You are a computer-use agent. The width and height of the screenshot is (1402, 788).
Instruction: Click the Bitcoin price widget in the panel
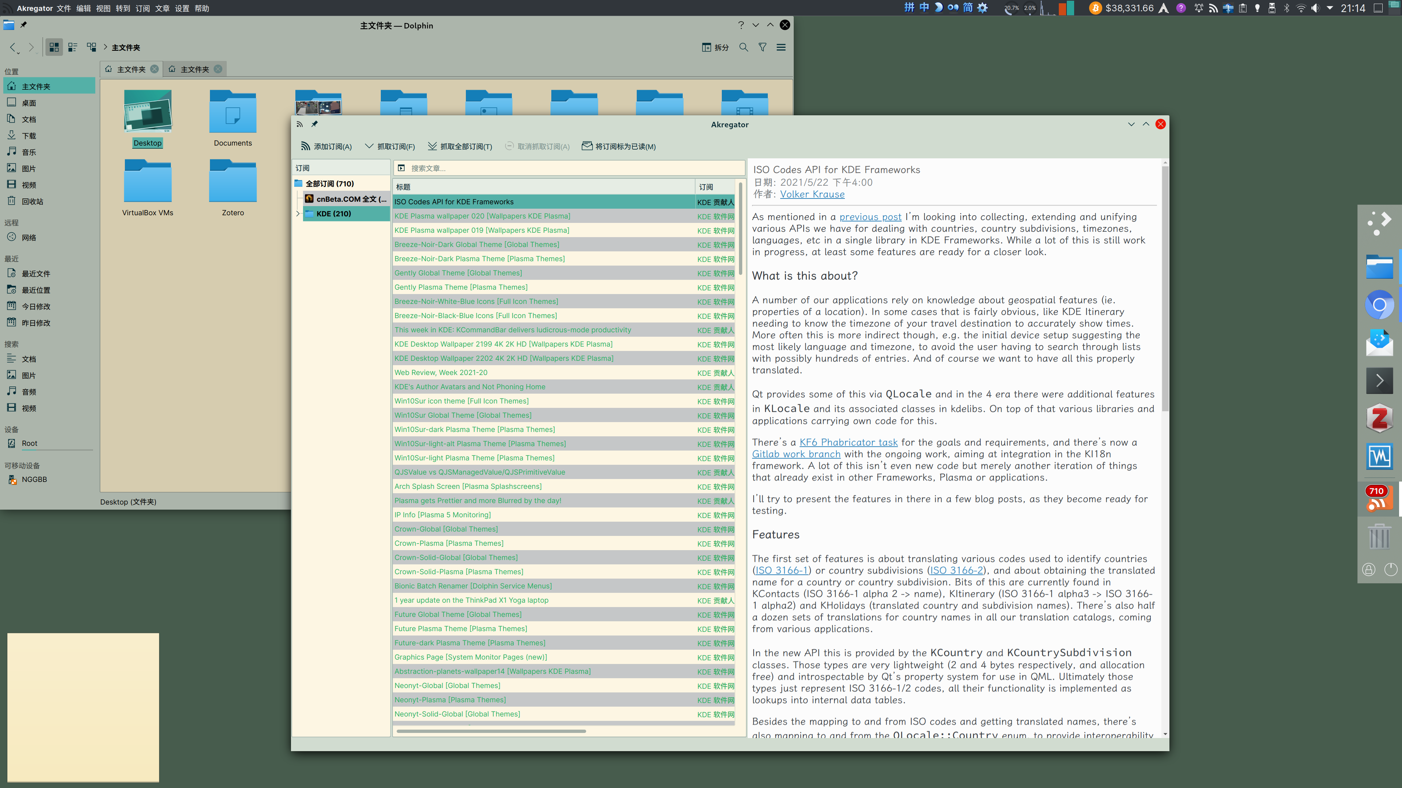pyautogui.click(x=1121, y=8)
